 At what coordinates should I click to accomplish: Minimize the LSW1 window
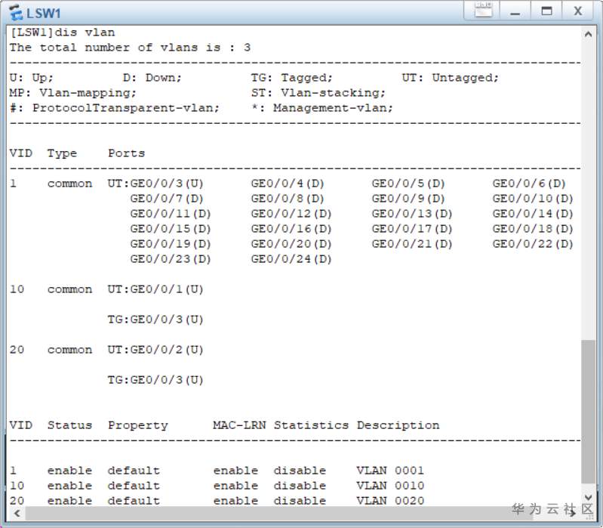[515, 10]
